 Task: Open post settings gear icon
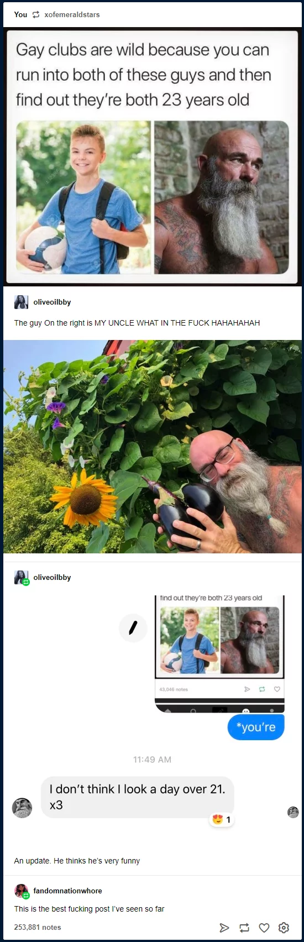(284, 927)
